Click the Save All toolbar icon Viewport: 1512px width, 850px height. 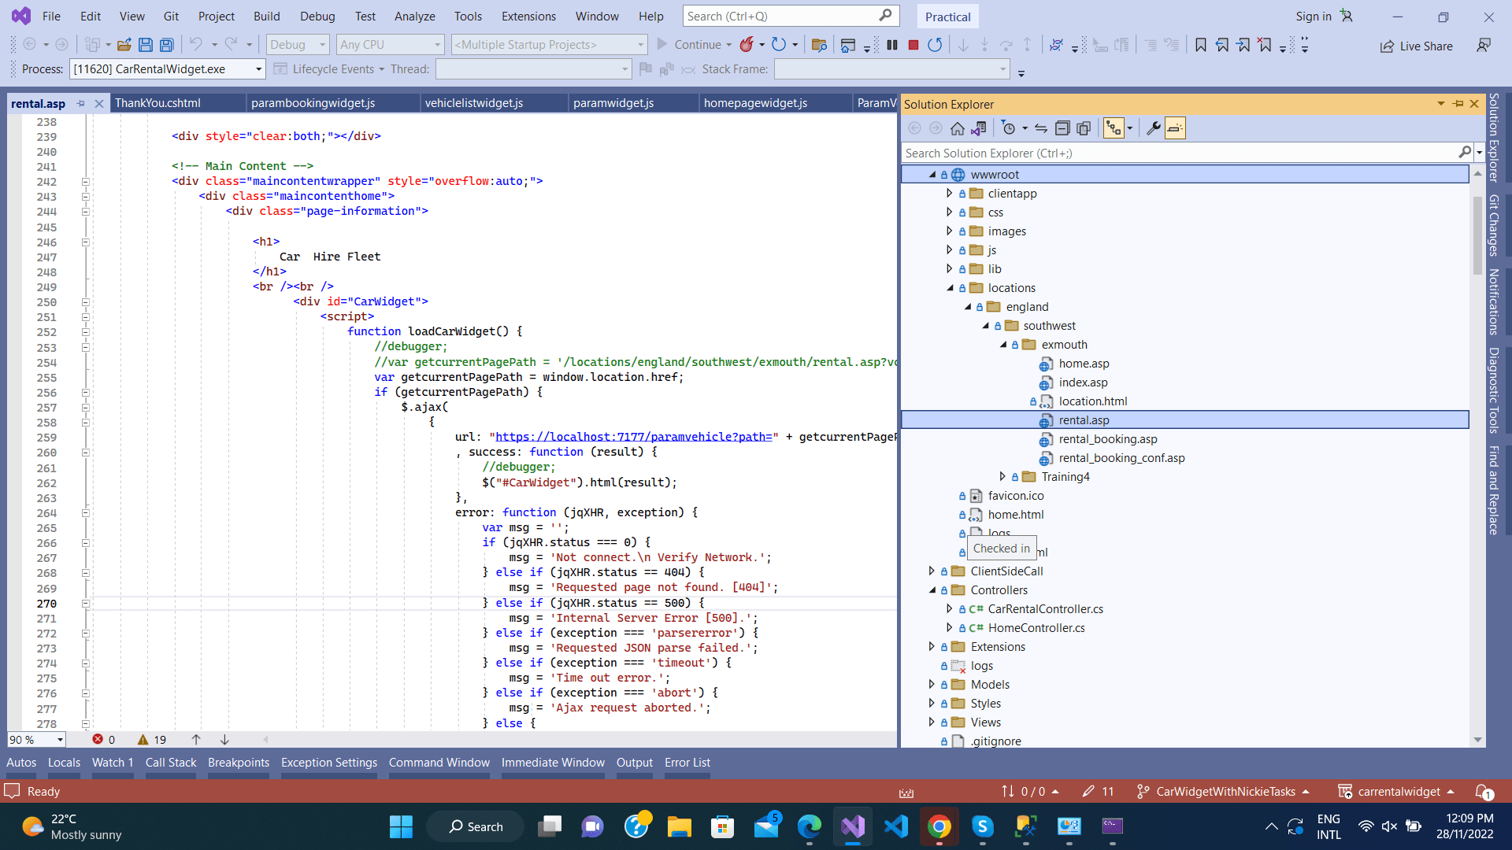pos(166,45)
